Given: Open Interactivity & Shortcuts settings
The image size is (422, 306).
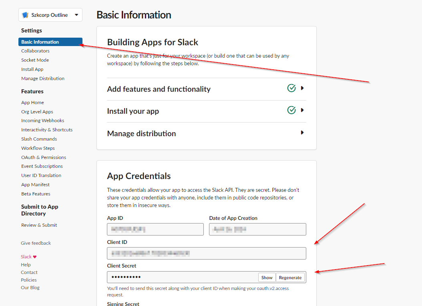Looking at the screenshot, I should [x=47, y=130].
